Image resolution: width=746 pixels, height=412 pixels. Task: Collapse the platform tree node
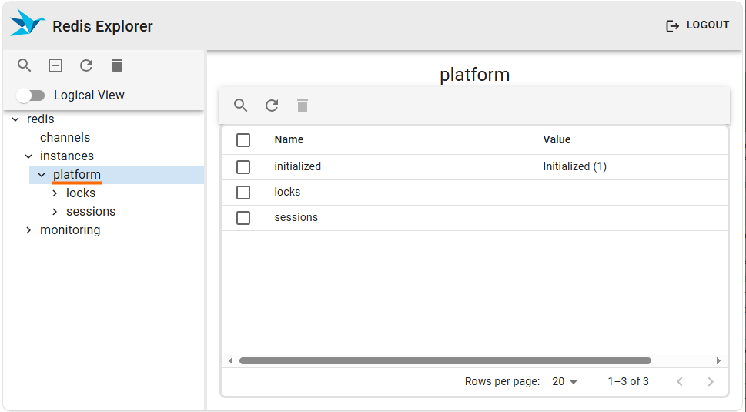(x=42, y=175)
